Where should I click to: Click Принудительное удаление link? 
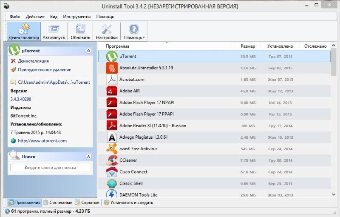click(x=45, y=70)
